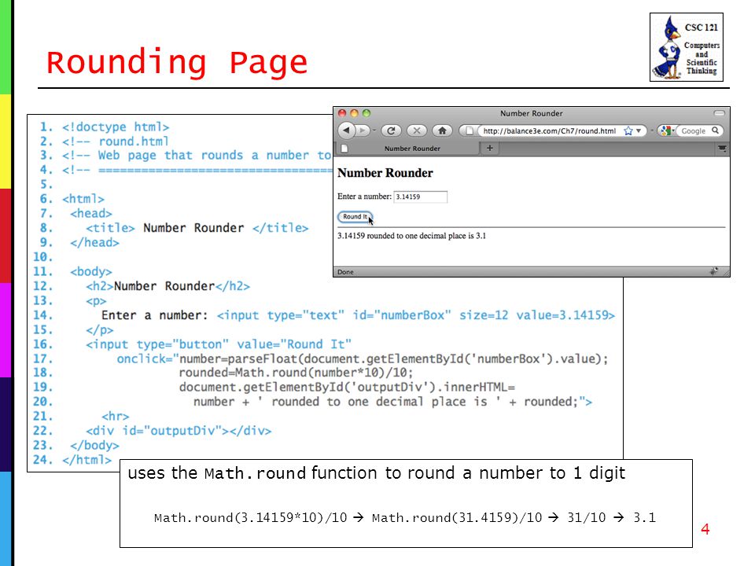
Task: Click code line 14 input numberBox tag
Action: [x=416, y=315]
